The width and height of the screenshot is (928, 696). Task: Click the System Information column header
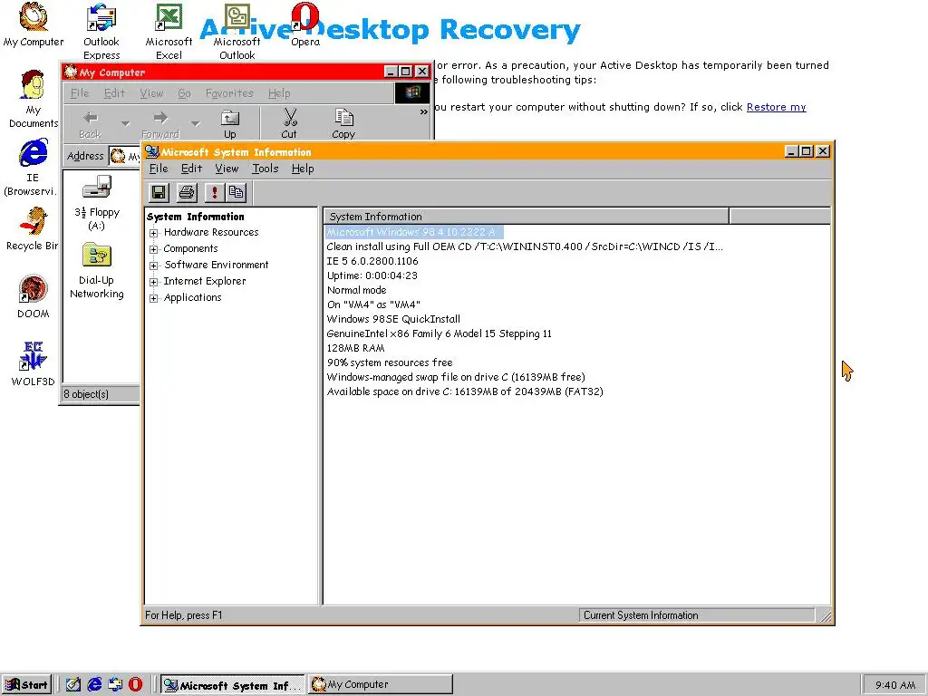tap(527, 217)
